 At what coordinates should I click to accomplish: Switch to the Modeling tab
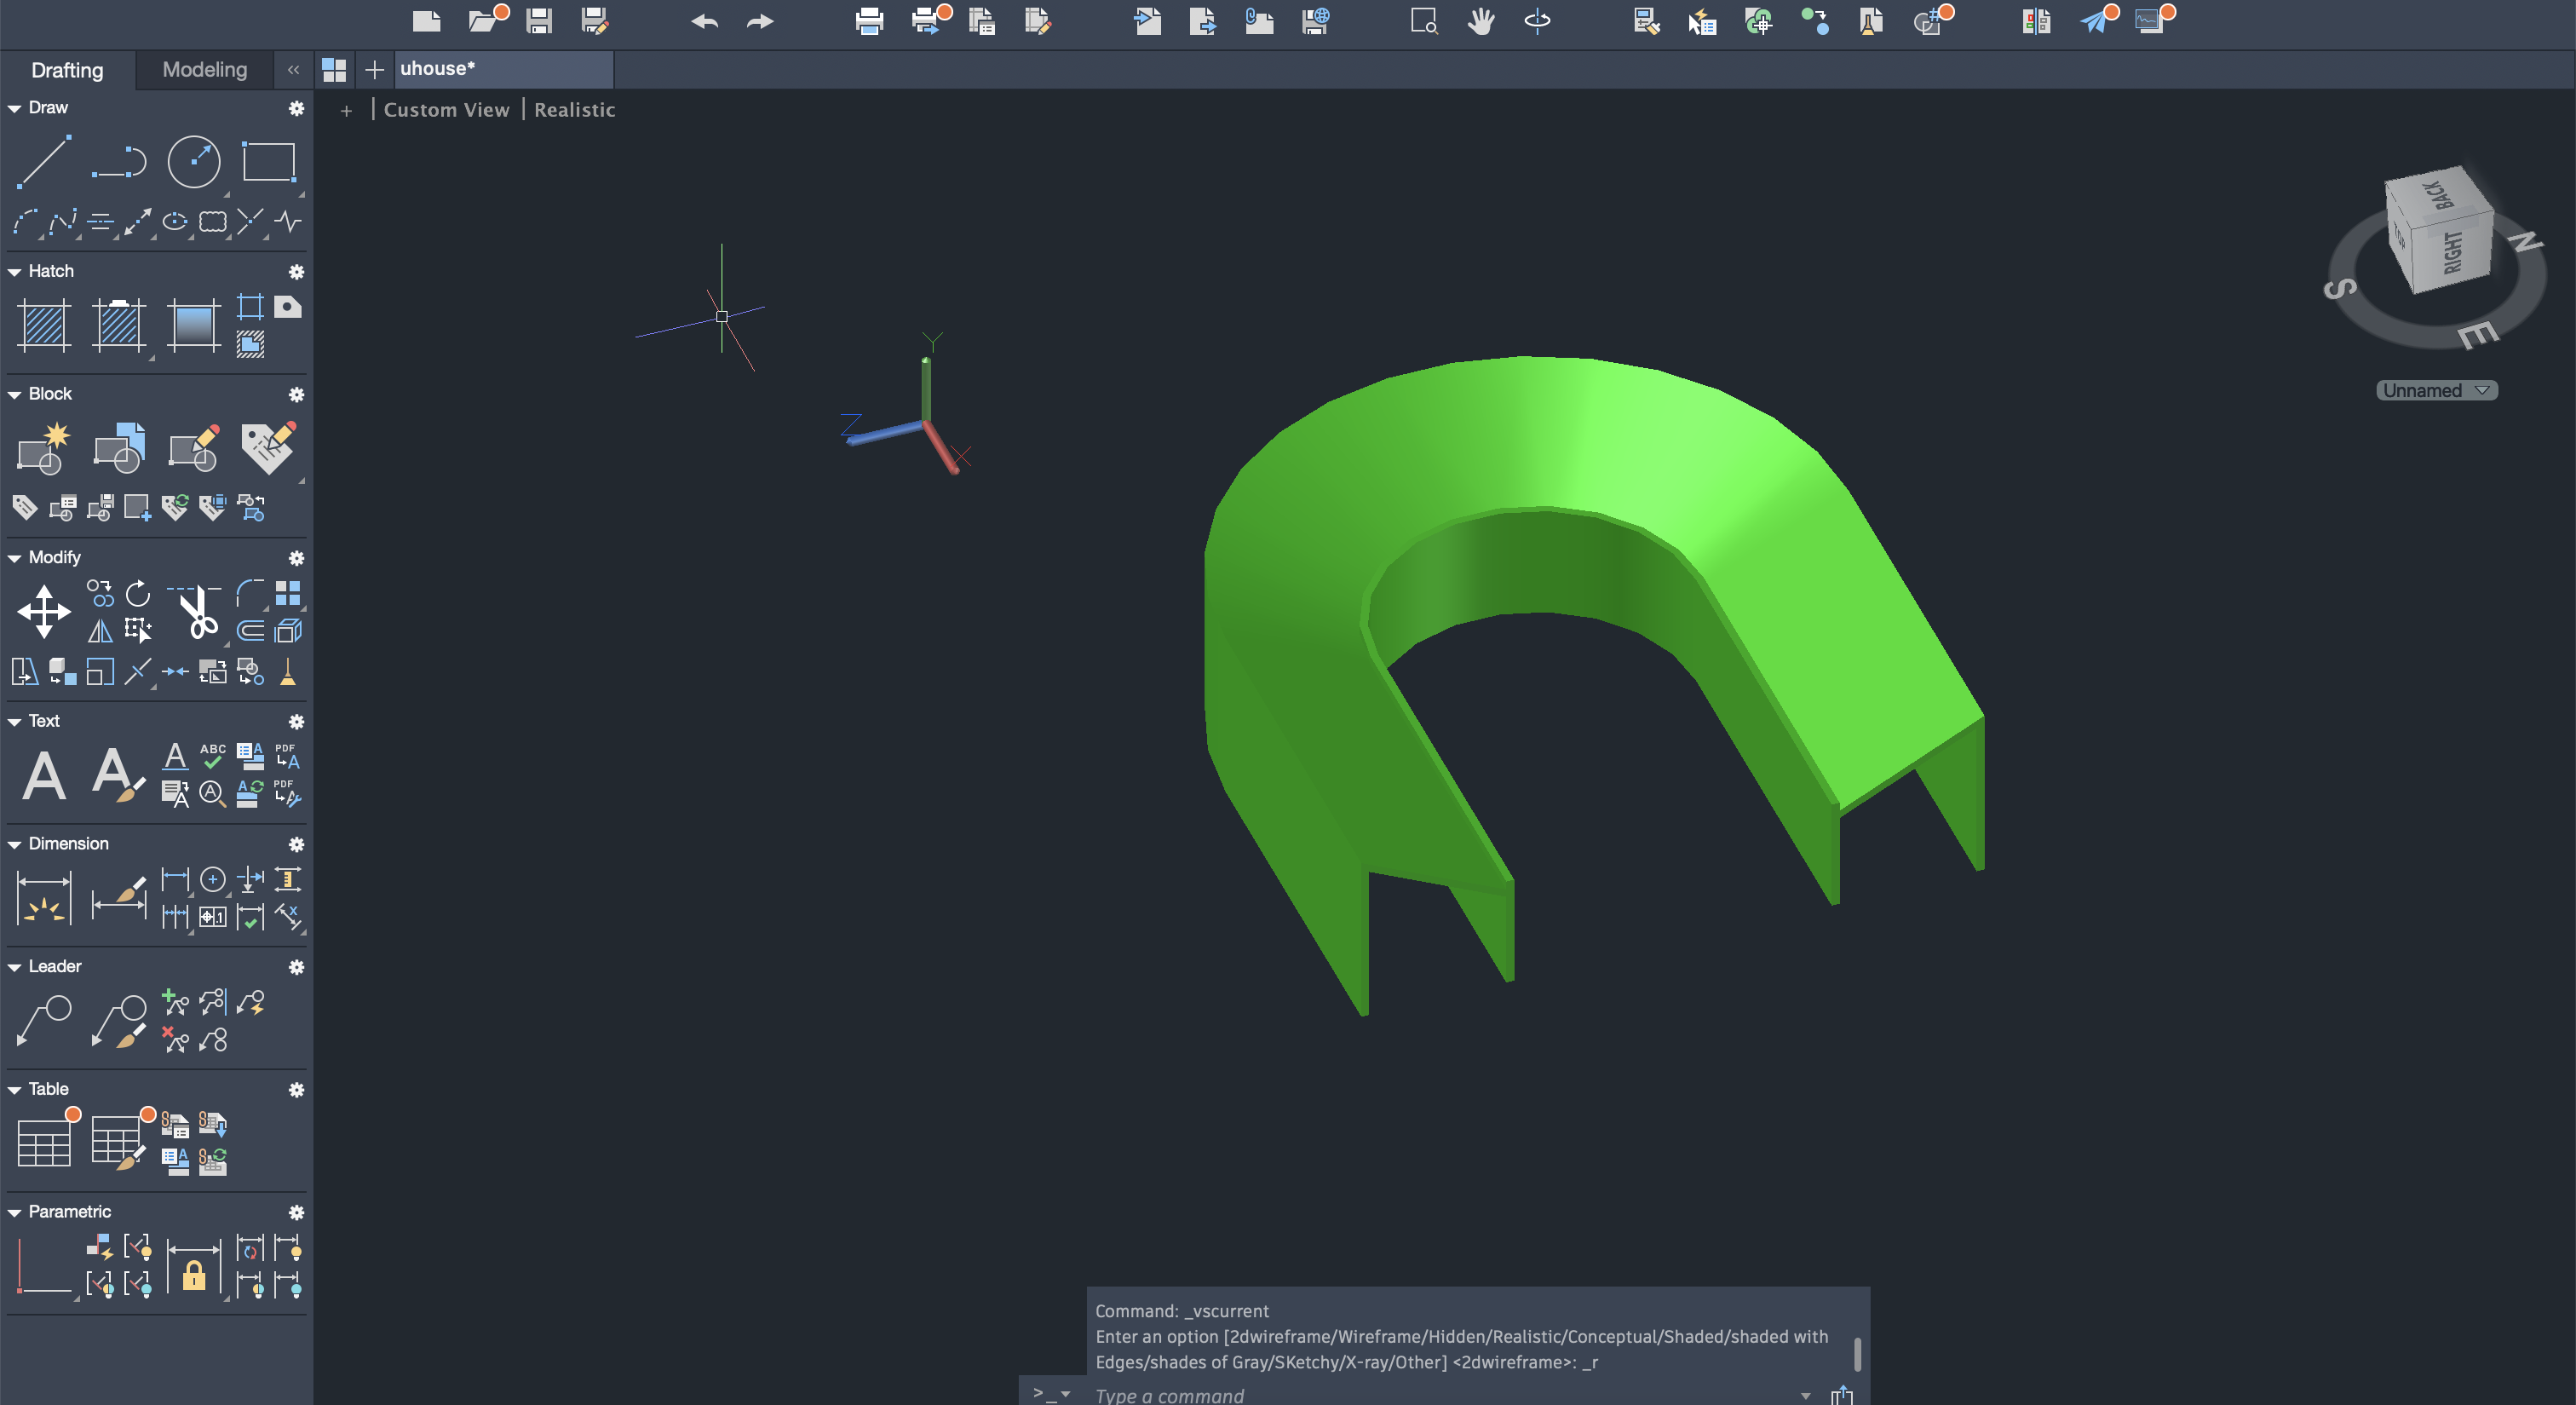point(204,70)
